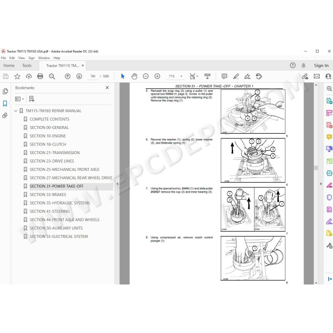The height and width of the screenshot is (333, 333).
Task: Click the page number field
Action: coord(93,76)
